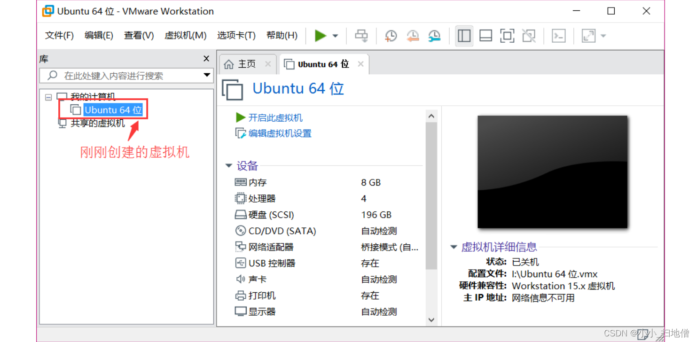Viewport: 696px width, 342px height.
Task: Toggle the library sidebar view icon
Action: (464, 36)
